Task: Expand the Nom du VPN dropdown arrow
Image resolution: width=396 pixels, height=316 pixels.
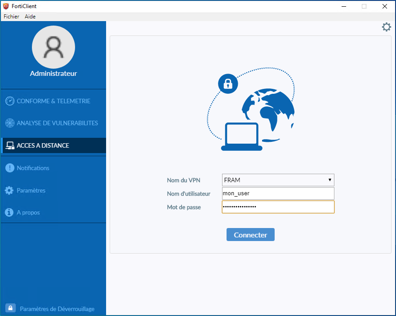Action: [x=329, y=180]
